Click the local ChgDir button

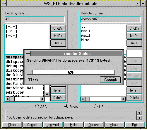click(58, 28)
